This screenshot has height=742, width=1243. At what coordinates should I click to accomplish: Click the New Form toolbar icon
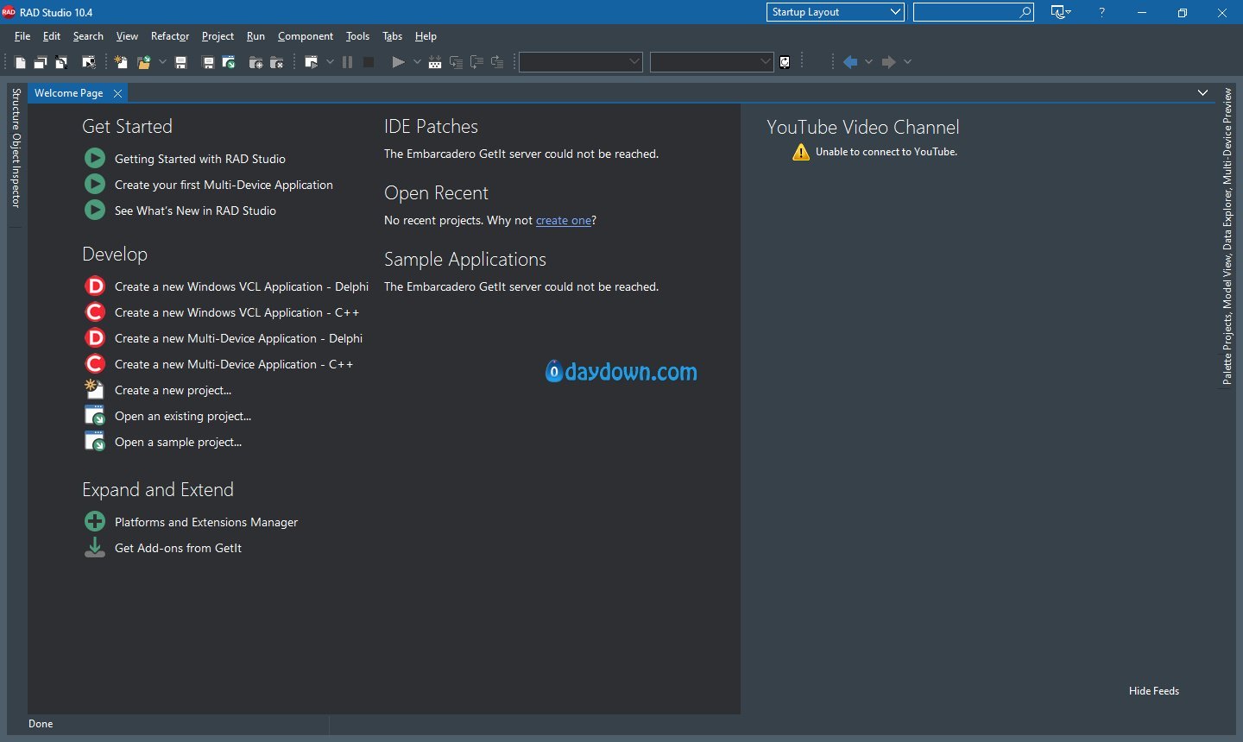pyautogui.click(x=88, y=62)
